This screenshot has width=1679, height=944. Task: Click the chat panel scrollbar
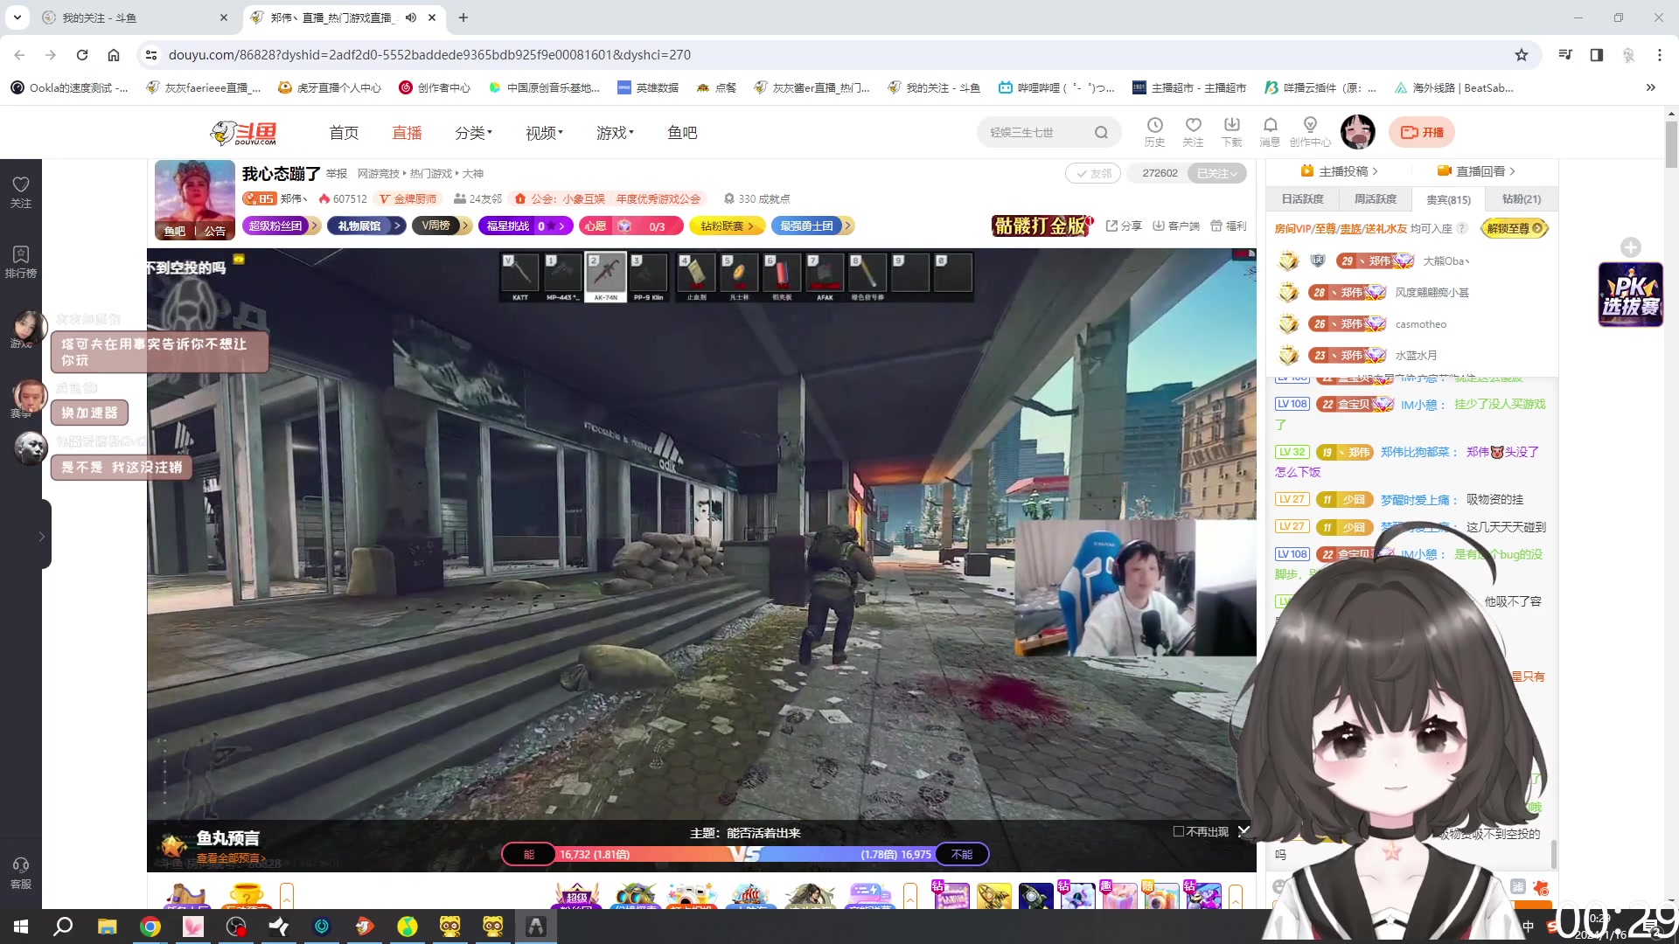tap(1553, 853)
